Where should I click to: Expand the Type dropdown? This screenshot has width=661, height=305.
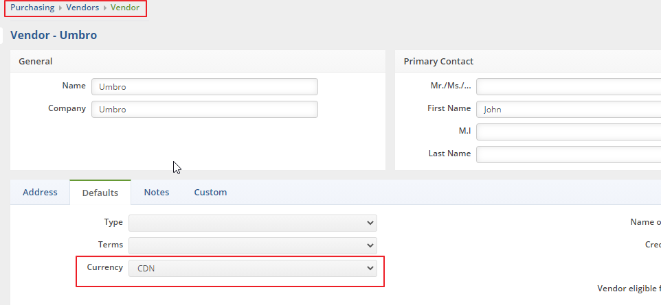(252, 223)
